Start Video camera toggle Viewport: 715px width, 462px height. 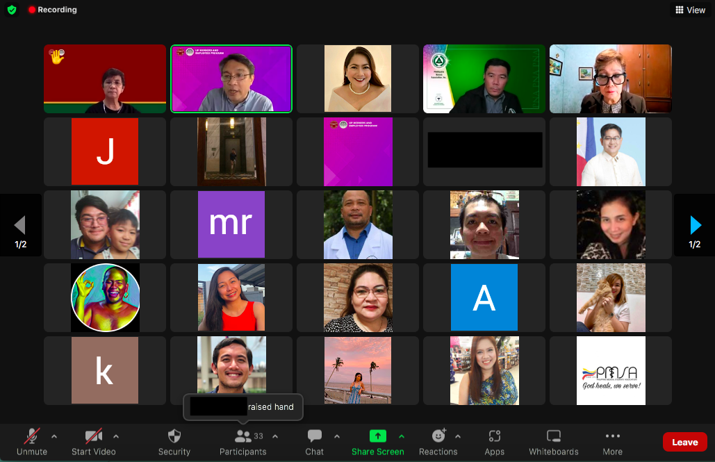tap(94, 442)
